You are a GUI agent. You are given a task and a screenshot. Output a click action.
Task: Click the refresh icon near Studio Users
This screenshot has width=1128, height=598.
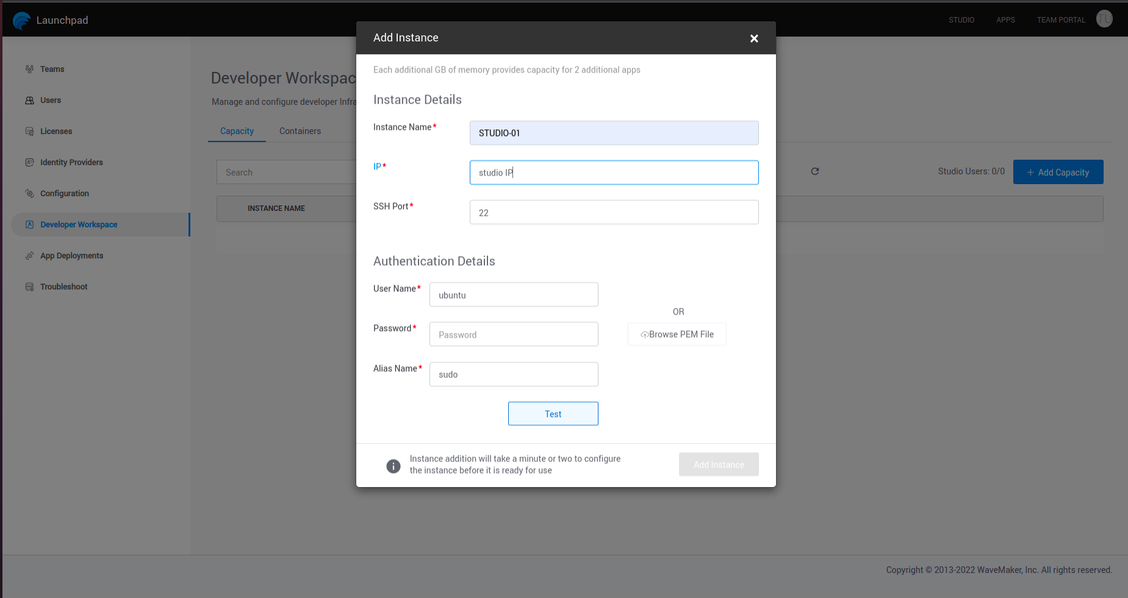point(814,171)
